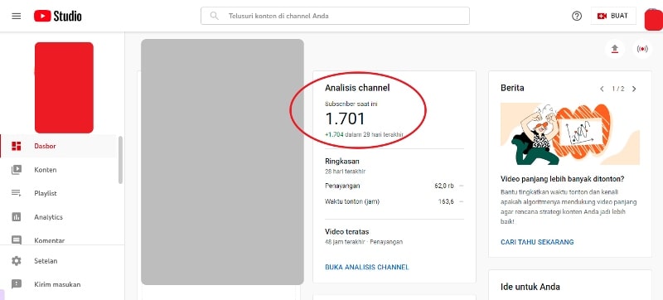The image size is (663, 300).
Task: Go to previous Berita news card
Action: 602,89
